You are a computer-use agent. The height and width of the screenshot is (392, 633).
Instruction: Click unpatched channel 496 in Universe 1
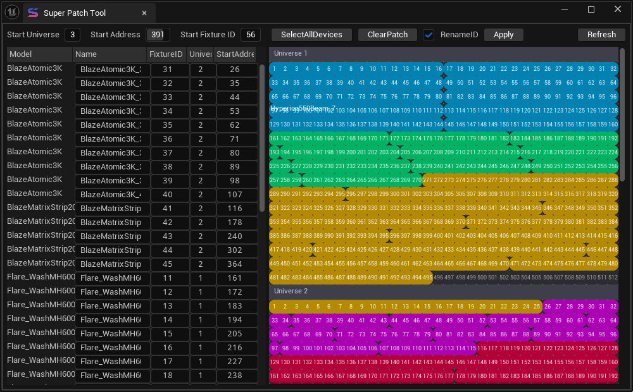click(x=438, y=278)
